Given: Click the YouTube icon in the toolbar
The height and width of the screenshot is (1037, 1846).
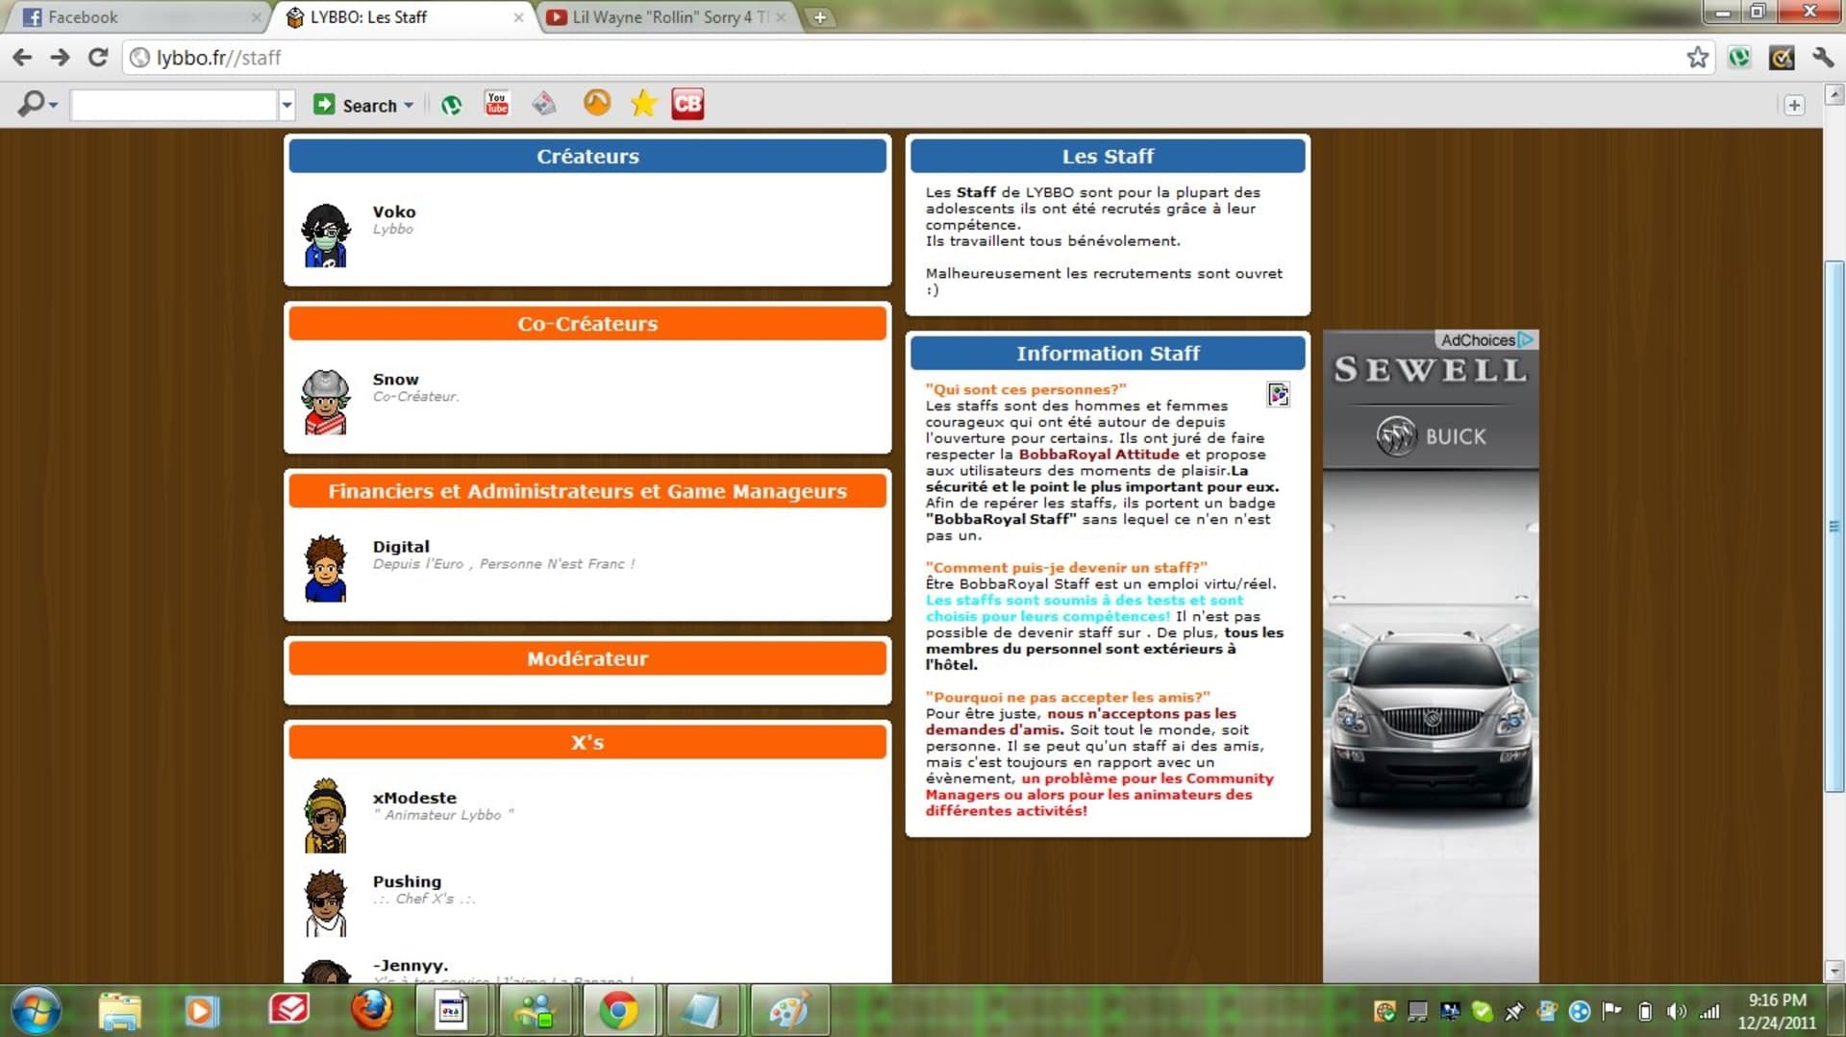Looking at the screenshot, I should pyautogui.click(x=496, y=104).
